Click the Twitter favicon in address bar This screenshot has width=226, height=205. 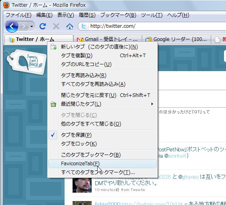84,27
